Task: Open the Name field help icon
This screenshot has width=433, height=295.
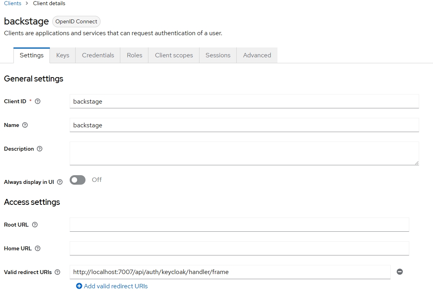Action: point(25,125)
